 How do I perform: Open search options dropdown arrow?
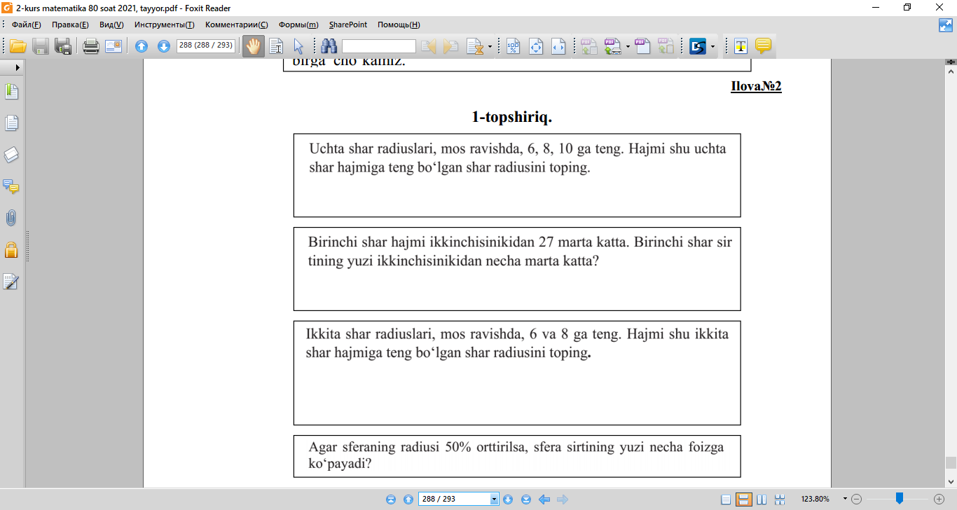[490, 48]
